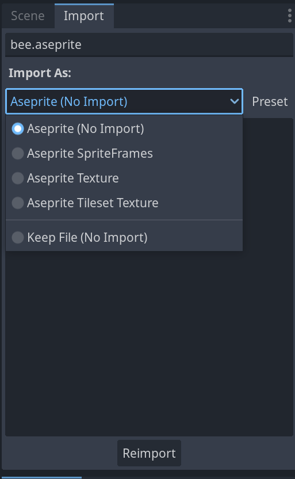
Task: Click the empty import options panel area
Action: 149,342
